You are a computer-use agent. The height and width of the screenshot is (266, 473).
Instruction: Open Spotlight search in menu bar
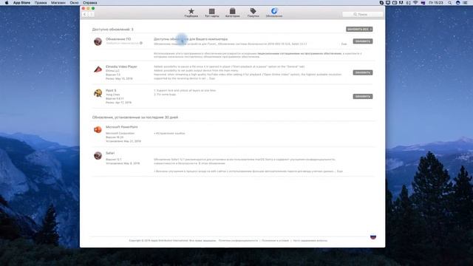[450, 3]
